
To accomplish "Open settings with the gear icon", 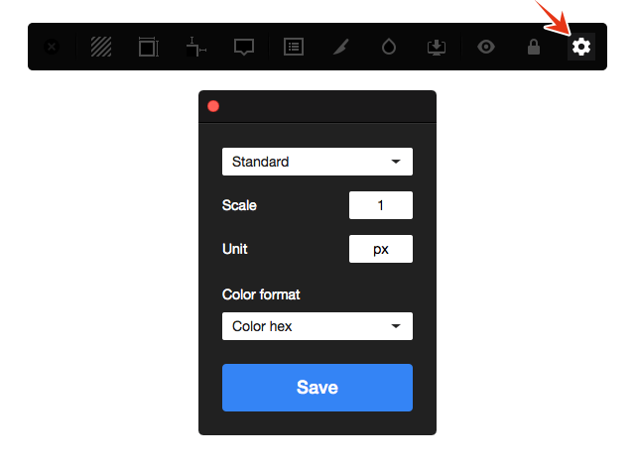I will [581, 47].
